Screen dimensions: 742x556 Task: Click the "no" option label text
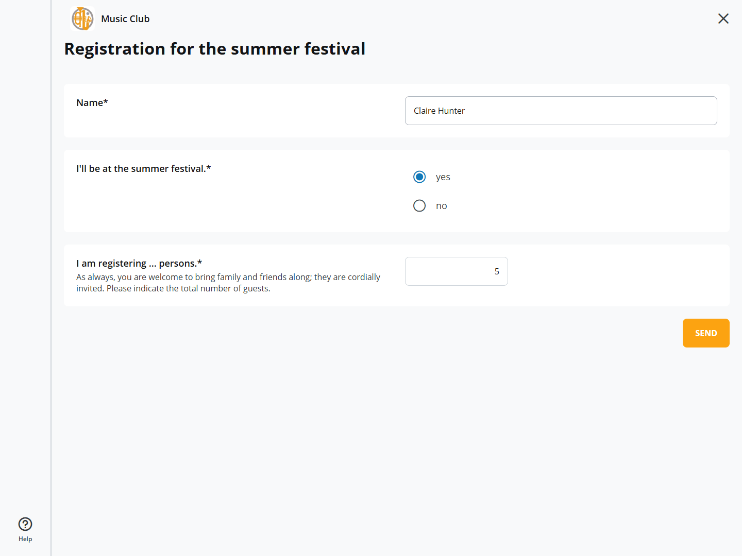coord(441,206)
